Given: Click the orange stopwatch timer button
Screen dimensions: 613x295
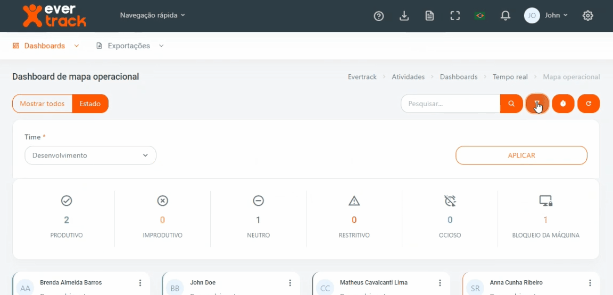Looking at the screenshot, I should (x=563, y=103).
